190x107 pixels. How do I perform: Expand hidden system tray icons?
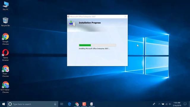(159, 104)
